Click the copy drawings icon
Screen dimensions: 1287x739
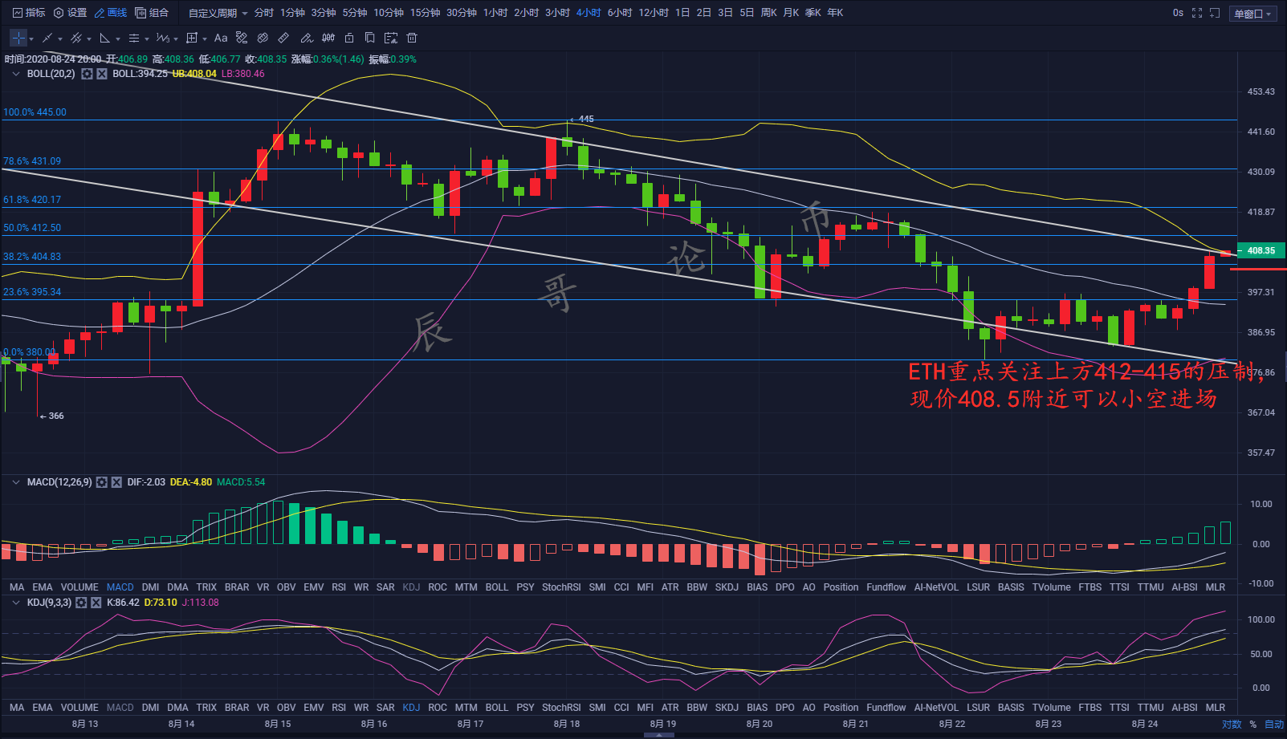(370, 38)
